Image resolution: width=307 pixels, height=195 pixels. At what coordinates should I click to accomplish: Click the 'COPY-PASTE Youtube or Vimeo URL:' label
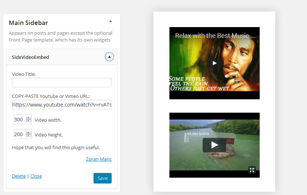(51, 96)
